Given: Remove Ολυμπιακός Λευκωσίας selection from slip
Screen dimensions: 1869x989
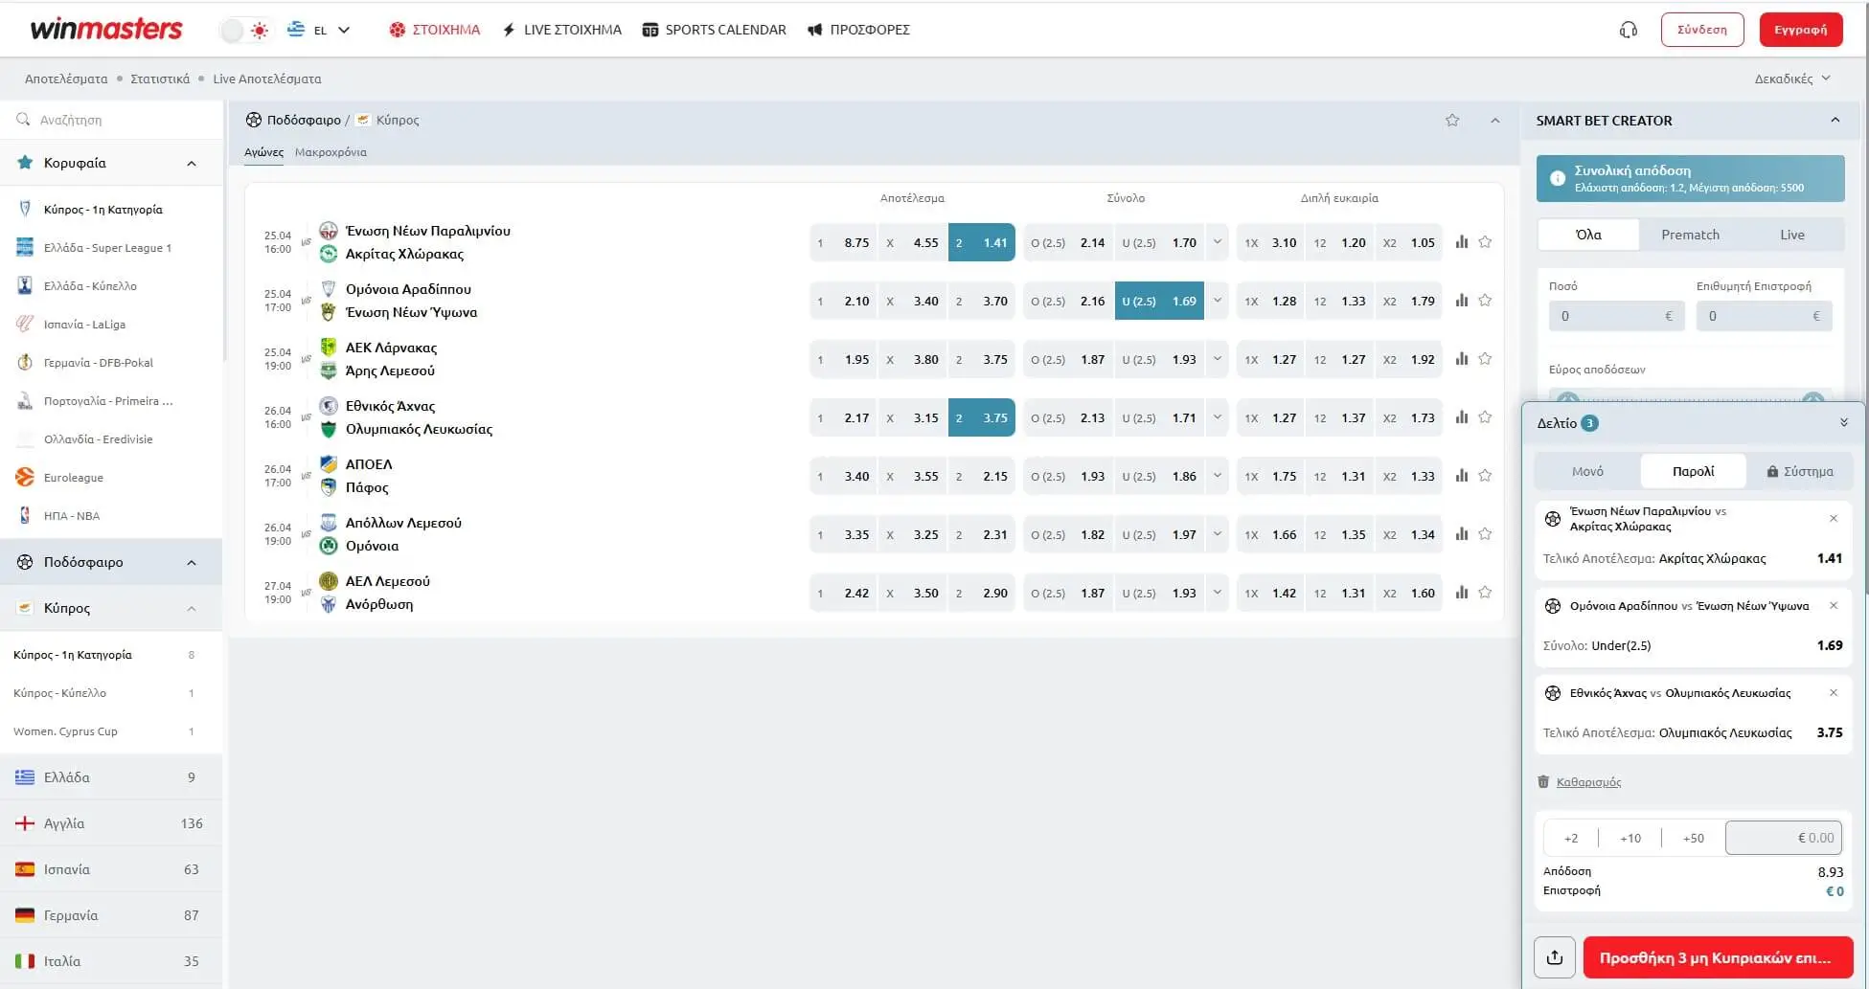Looking at the screenshot, I should [x=1834, y=693].
